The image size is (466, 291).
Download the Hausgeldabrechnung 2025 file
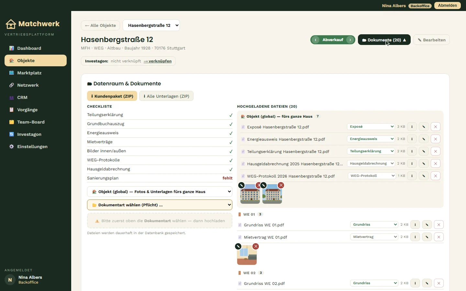coord(412,164)
